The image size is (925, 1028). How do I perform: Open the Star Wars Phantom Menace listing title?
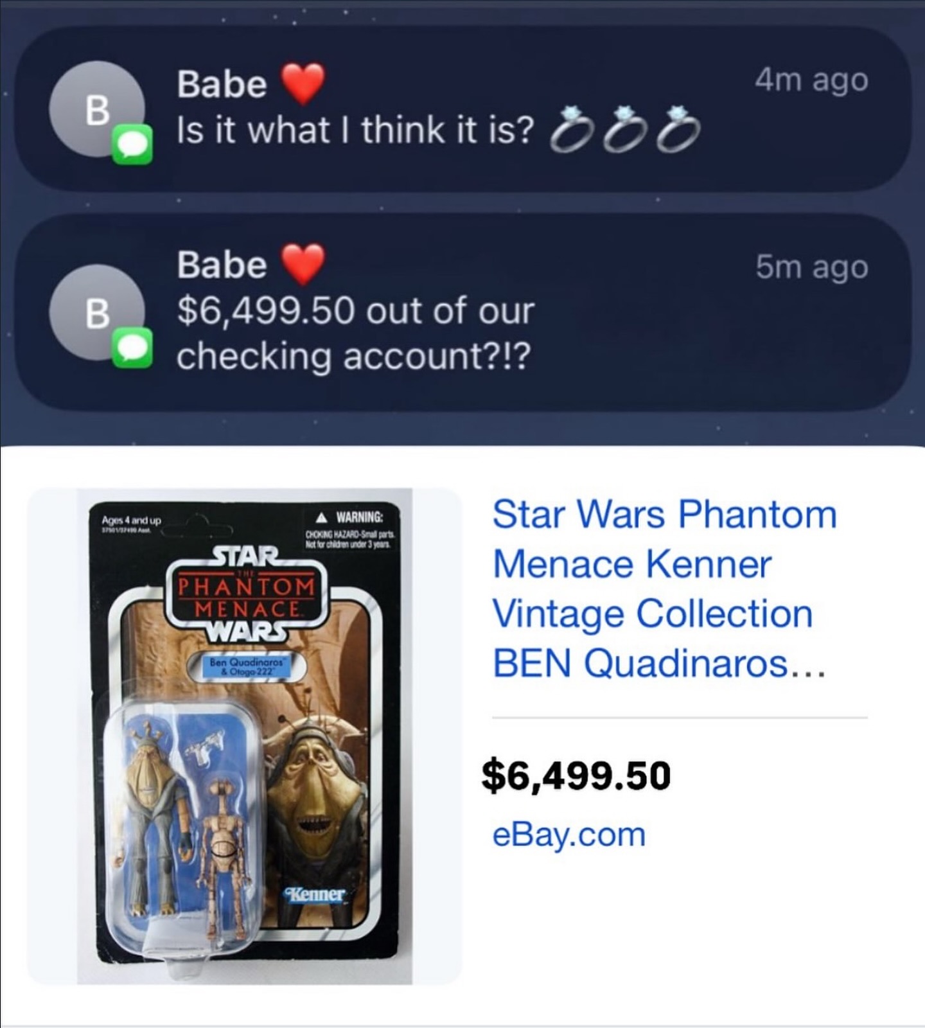pos(665,589)
